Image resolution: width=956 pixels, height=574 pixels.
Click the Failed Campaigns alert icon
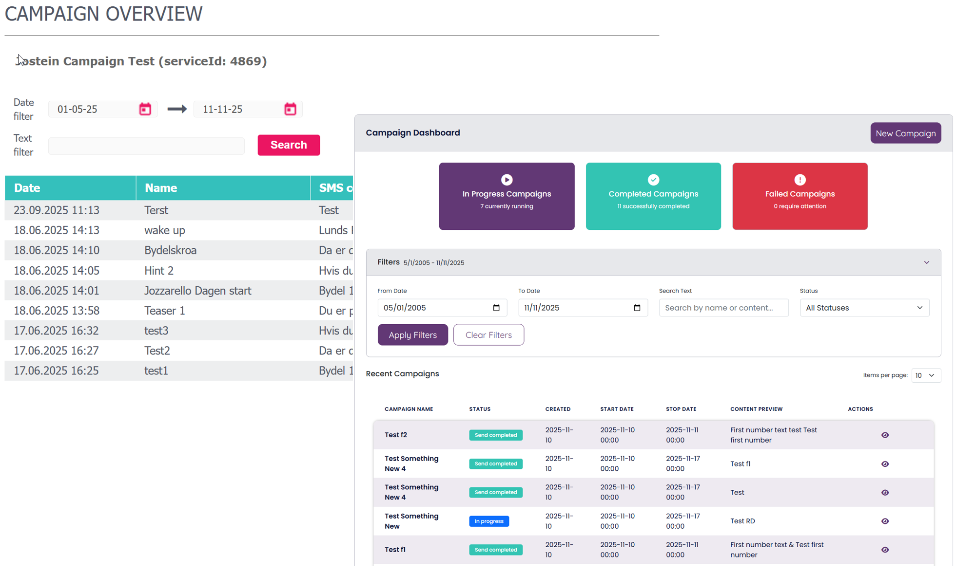[800, 180]
